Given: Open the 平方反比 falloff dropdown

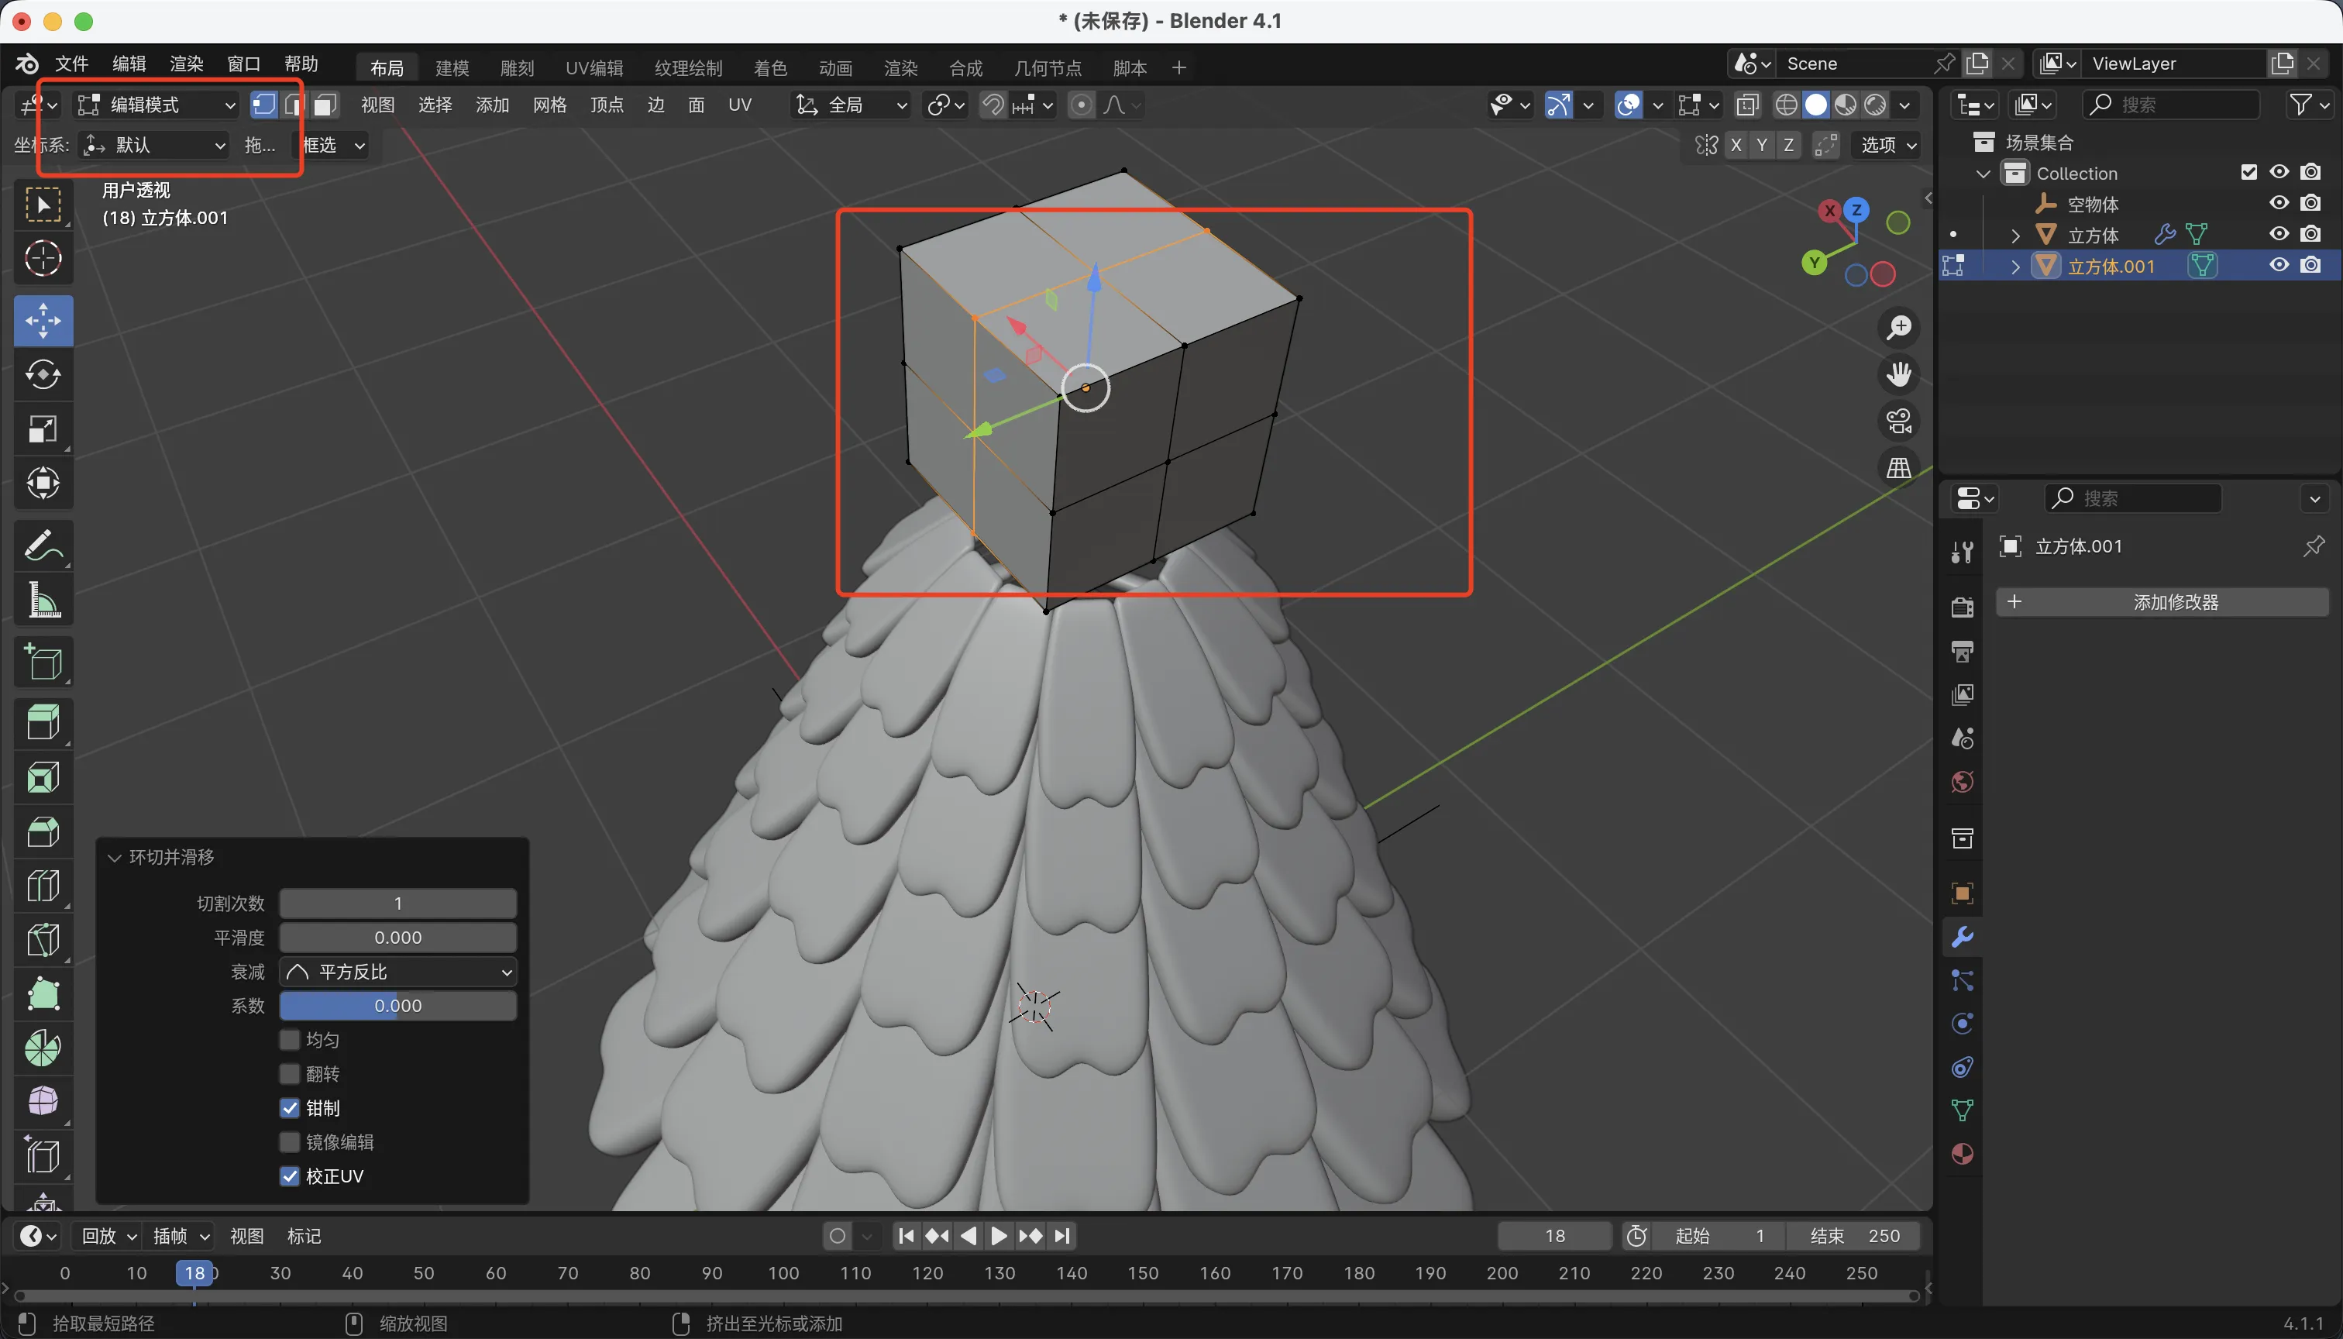Looking at the screenshot, I should click(397, 971).
